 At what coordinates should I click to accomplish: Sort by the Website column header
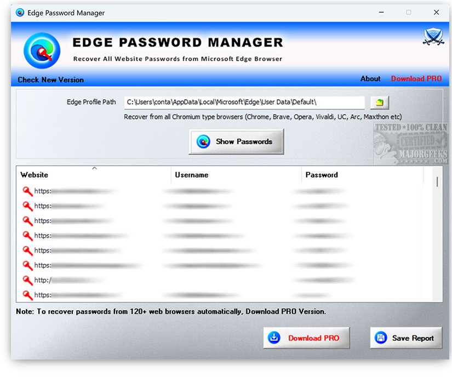(94, 175)
